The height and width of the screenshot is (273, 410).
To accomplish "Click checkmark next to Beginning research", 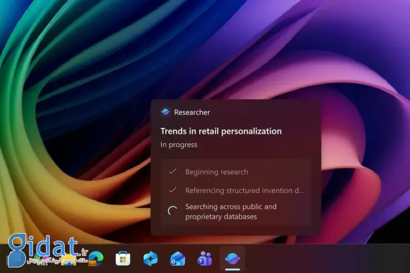I will point(173,172).
